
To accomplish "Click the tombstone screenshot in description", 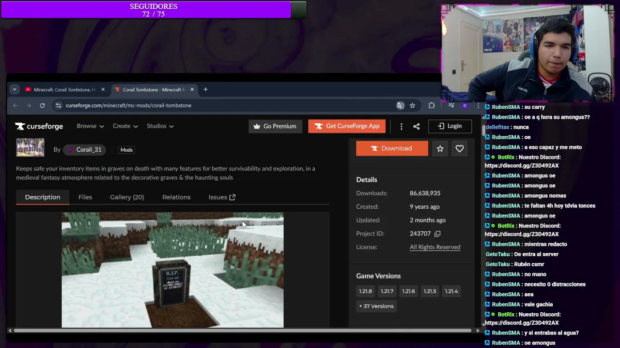I will click(172, 270).
